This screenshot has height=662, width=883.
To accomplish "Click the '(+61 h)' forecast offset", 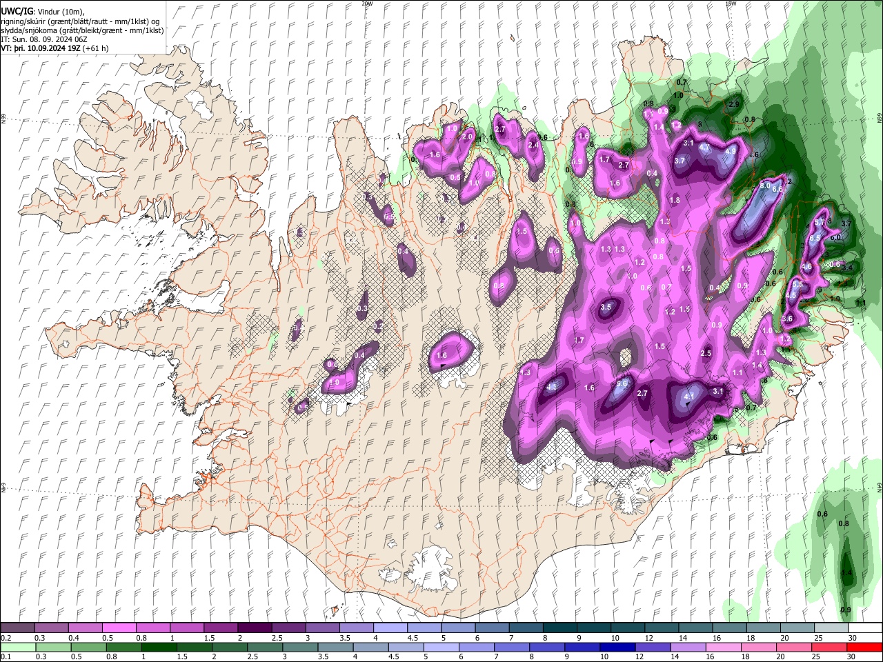I will pyautogui.click(x=96, y=50).
